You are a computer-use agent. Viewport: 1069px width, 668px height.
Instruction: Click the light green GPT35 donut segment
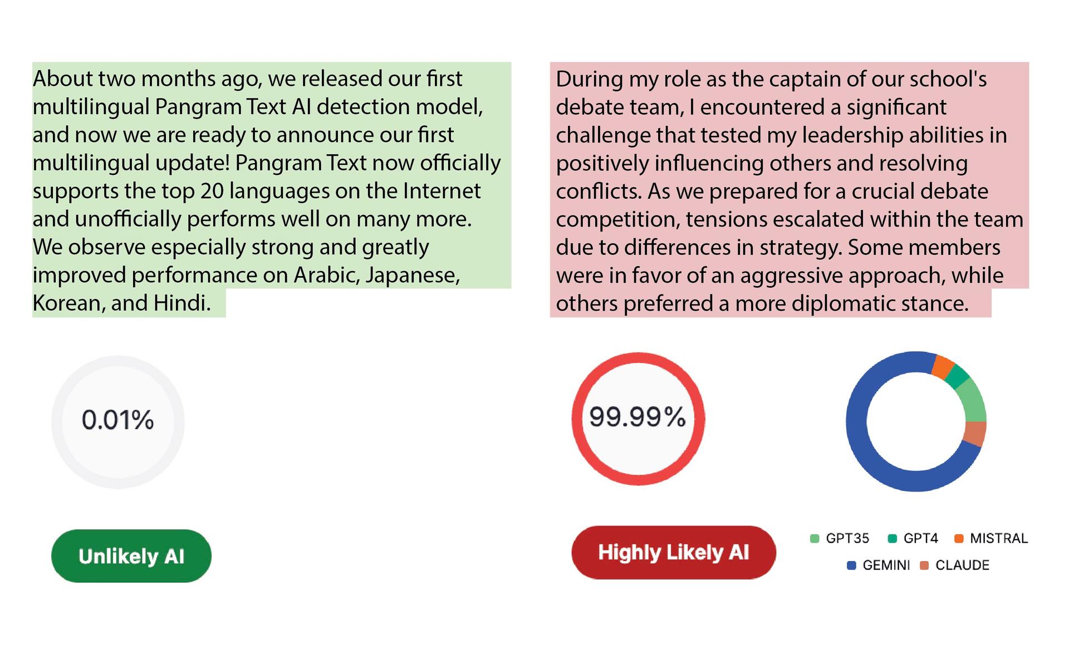pyautogui.click(x=974, y=401)
